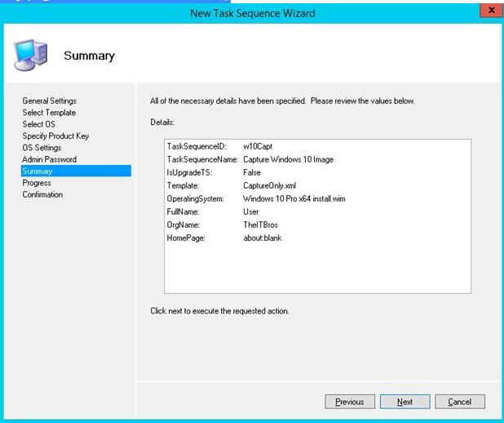Click the New Task Sequence Wizard title
504x423 pixels.
[x=253, y=13]
